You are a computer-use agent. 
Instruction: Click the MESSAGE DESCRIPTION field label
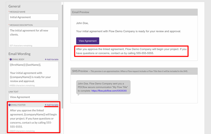[21, 25]
